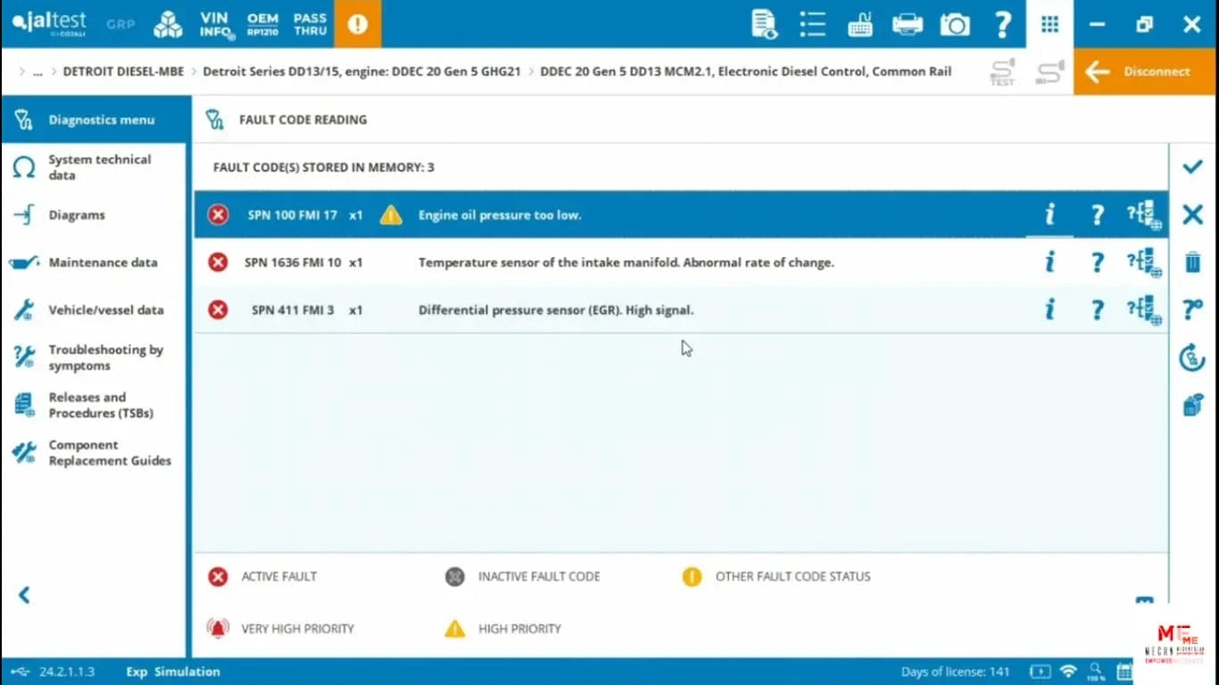Click the refresh fault reading icon
Image resolution: width=1219 pixels, height=685 pixels.
click(1192, 358)
